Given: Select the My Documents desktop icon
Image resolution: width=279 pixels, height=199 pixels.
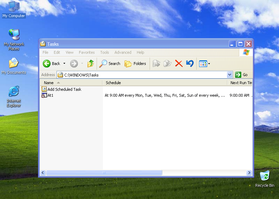Looking at the screenshot, I should 14,66.
